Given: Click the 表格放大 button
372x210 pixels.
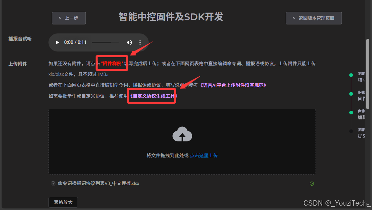Looking at the screenshot, I should tap(63, 202).
